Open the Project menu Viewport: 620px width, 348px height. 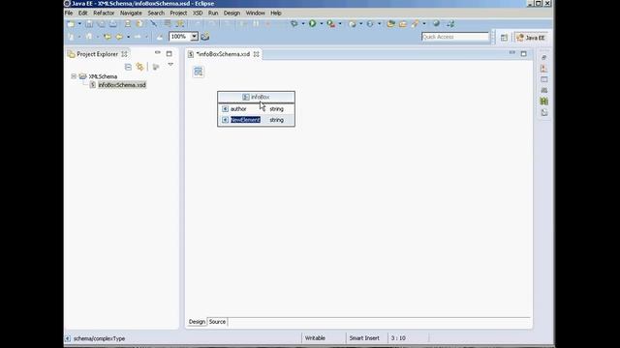178,13
